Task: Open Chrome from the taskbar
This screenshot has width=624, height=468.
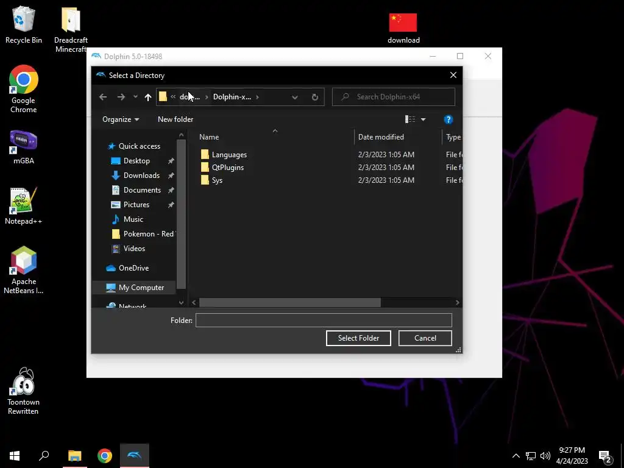Action: click(105, 456)
